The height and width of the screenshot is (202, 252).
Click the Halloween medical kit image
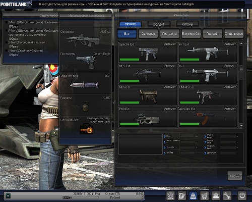click(87, 129)
